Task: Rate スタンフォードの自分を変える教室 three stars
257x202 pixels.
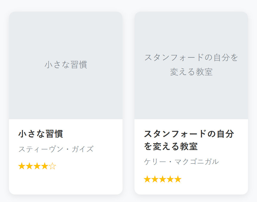Action: [x=163, y=179]
